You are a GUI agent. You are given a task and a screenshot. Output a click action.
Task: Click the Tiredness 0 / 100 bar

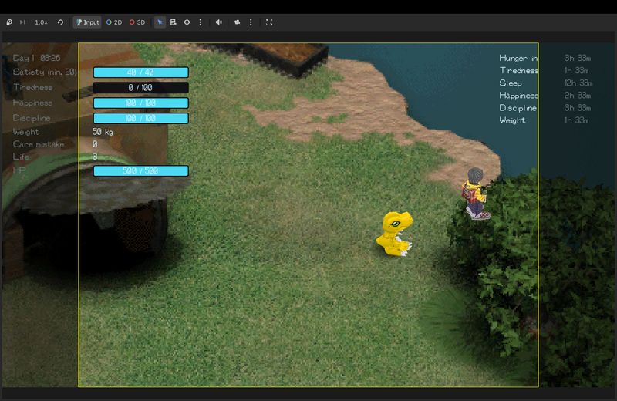(141, 88)
